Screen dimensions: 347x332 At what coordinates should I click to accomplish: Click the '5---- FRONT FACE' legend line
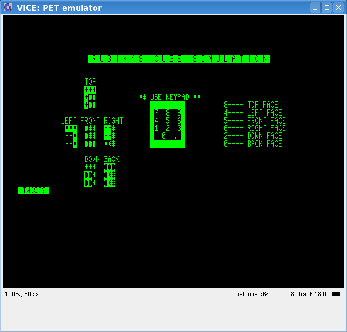(255, 120)
